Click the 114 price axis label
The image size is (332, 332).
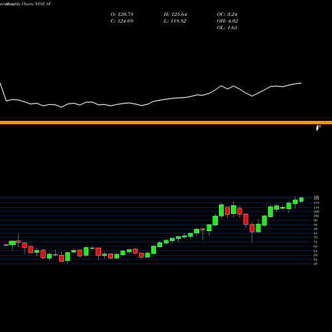tap(317, 207)
